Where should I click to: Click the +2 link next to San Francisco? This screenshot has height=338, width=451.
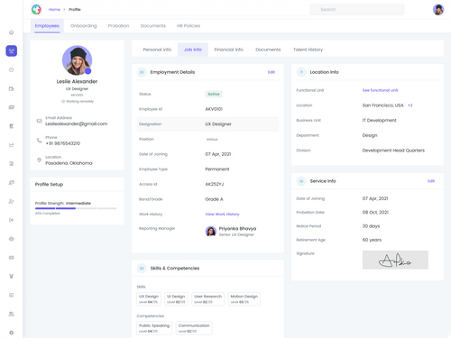tap(410, 105)
